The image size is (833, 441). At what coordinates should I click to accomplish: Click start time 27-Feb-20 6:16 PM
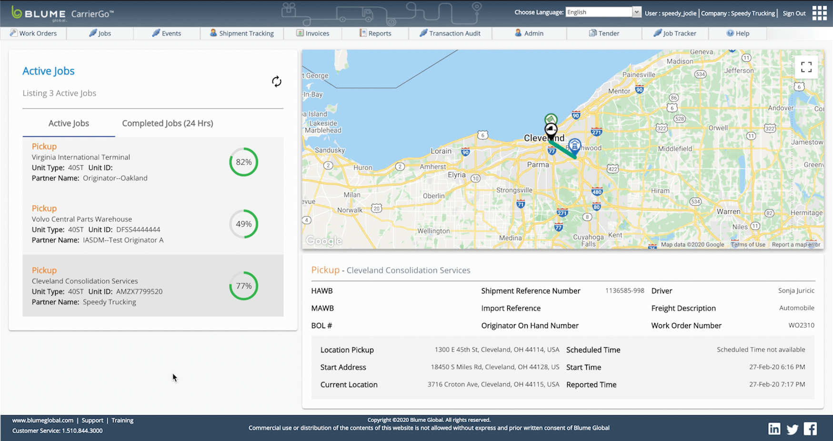point(777,367)
